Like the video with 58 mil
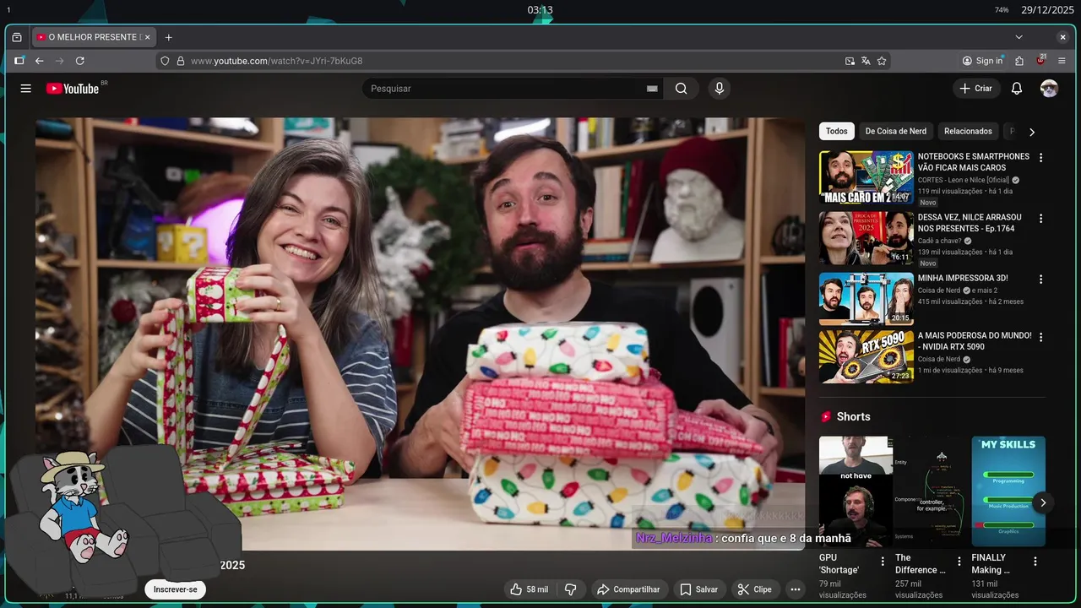This screenshot has height=608, width=1081. pyautogui.click(x=530, y=589)
